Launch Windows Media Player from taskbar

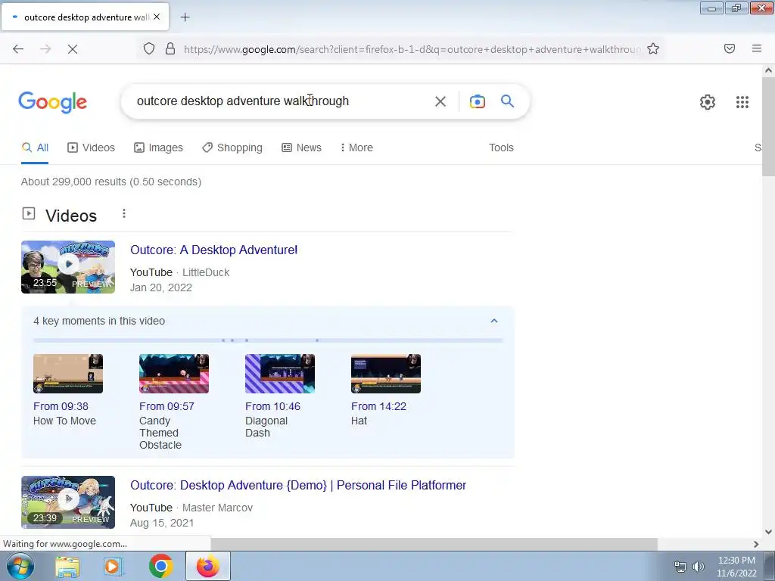(112, 567)
